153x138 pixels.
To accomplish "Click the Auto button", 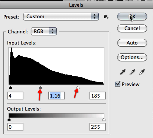I will click(x=132, y=43).
